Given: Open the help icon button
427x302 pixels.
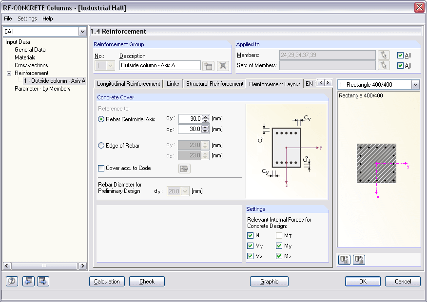Looking at the screenshot, I should [x=12, y=281].
